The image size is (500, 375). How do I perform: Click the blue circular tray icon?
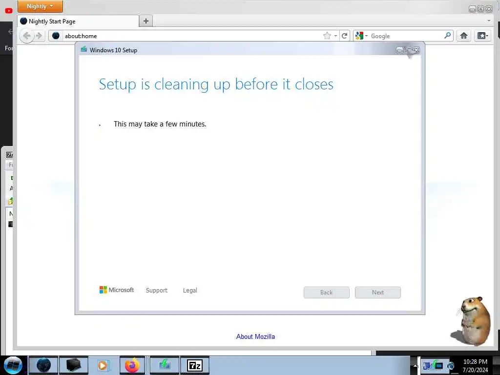(451, 366)
